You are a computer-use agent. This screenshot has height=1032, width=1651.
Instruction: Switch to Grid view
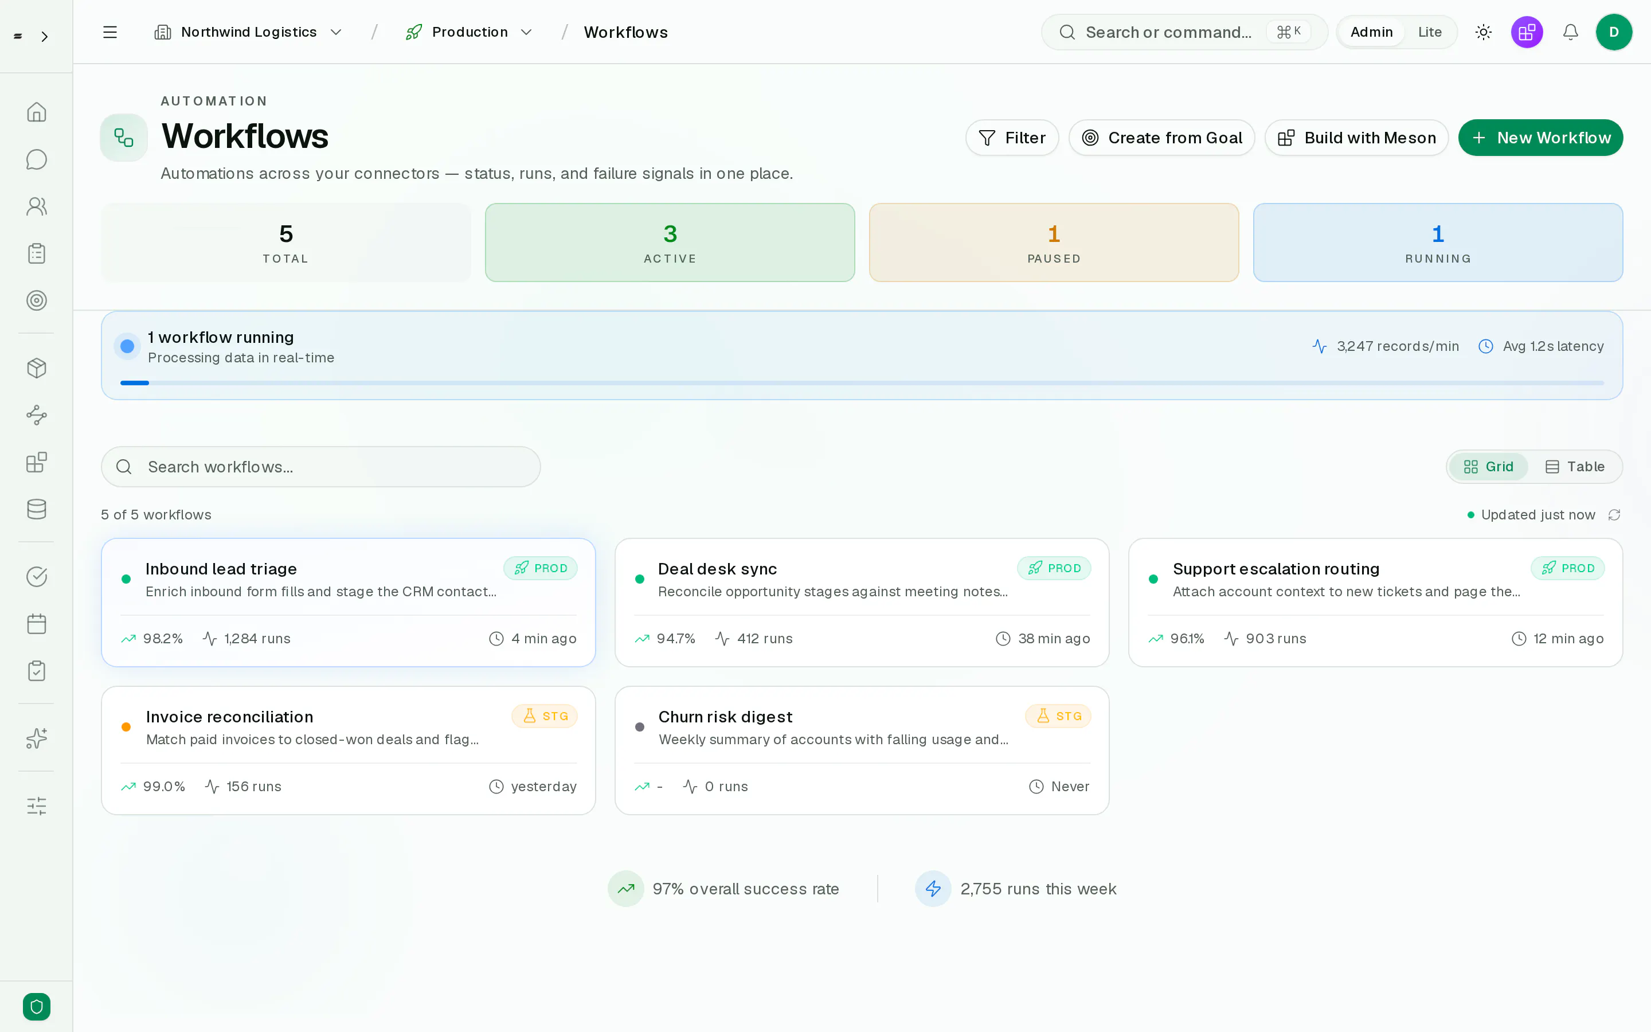click(1488, 467)
